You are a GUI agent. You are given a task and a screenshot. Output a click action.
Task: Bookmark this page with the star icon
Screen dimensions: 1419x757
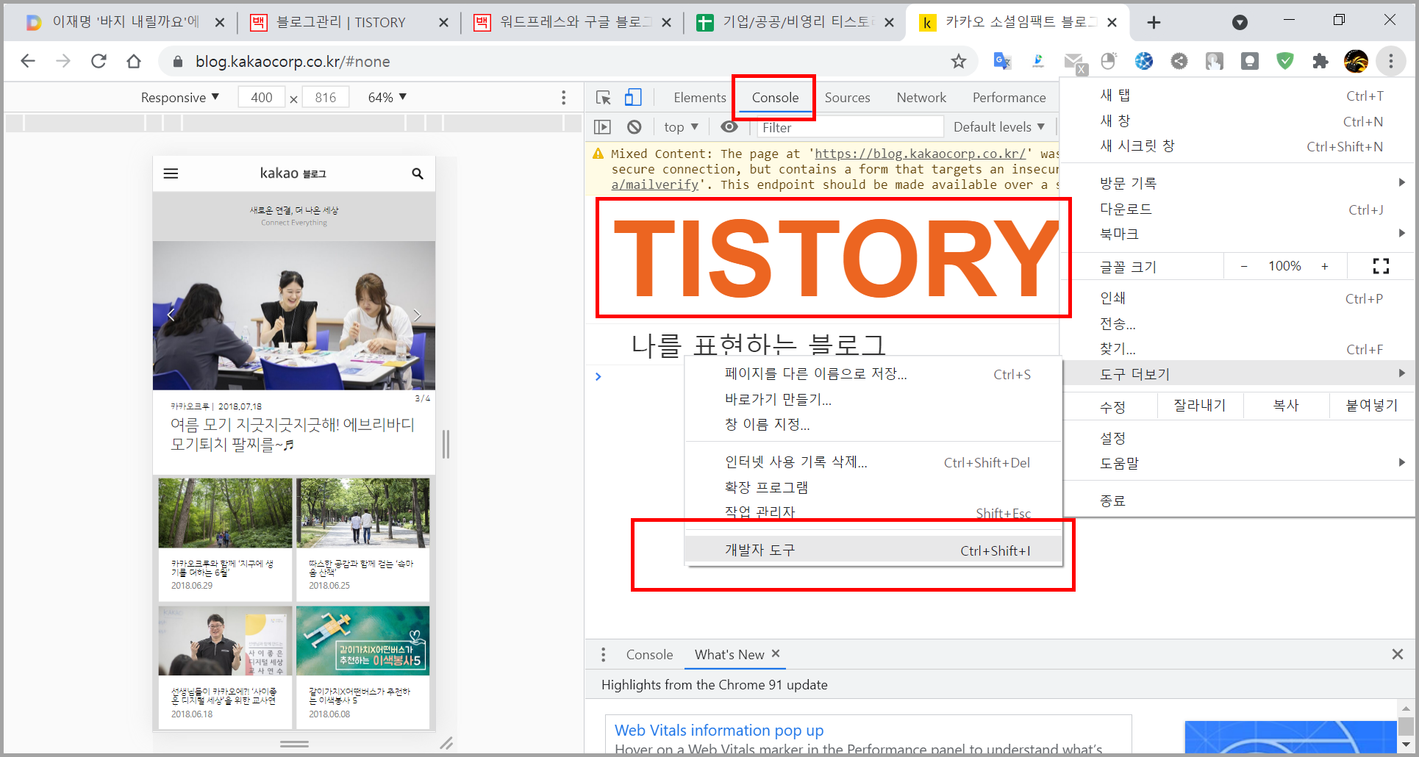click(958, 61)
